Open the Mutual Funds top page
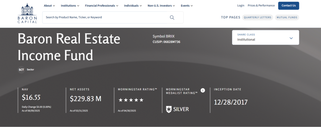This screenshot has height=127, width=321. point(287,17)
